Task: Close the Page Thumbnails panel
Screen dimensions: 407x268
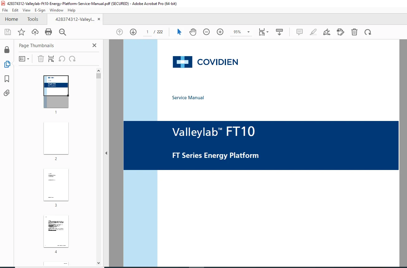Action: (x=94, y=45)
